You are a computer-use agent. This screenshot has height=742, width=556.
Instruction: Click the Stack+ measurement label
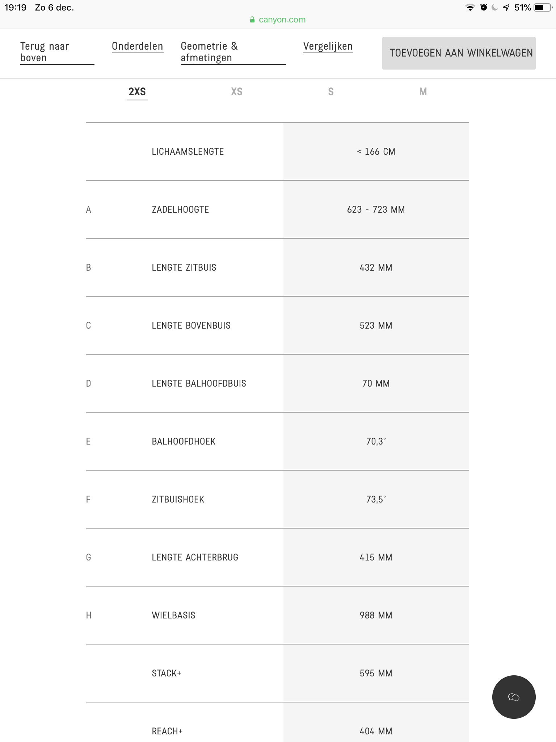167,673
